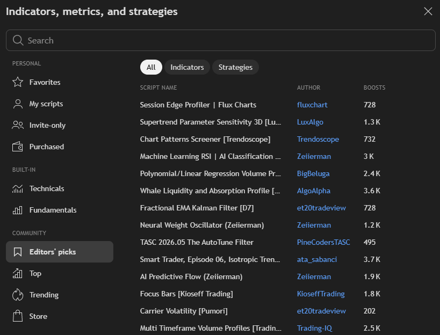Click the Editors' picks bookmark icon

pyautogui.click(x=18, y=252)
